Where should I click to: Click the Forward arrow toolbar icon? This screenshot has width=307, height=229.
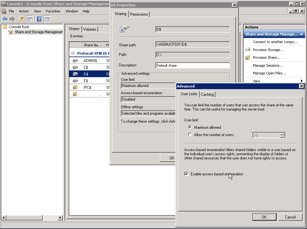[x=12, y=19]
